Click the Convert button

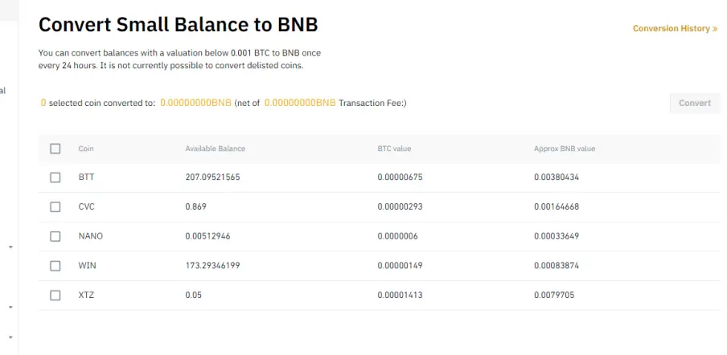pos(695,104)
